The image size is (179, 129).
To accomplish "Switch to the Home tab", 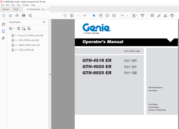I will tap(6, 9).
